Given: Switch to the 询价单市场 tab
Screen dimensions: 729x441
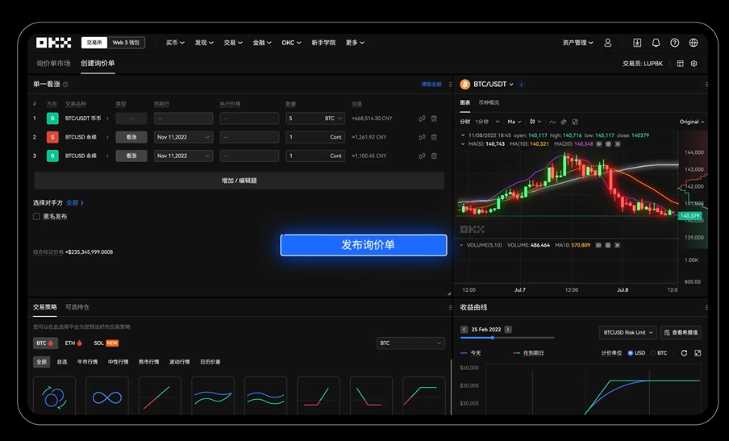Looking at the screenshot, I should (x=53, y=64).
